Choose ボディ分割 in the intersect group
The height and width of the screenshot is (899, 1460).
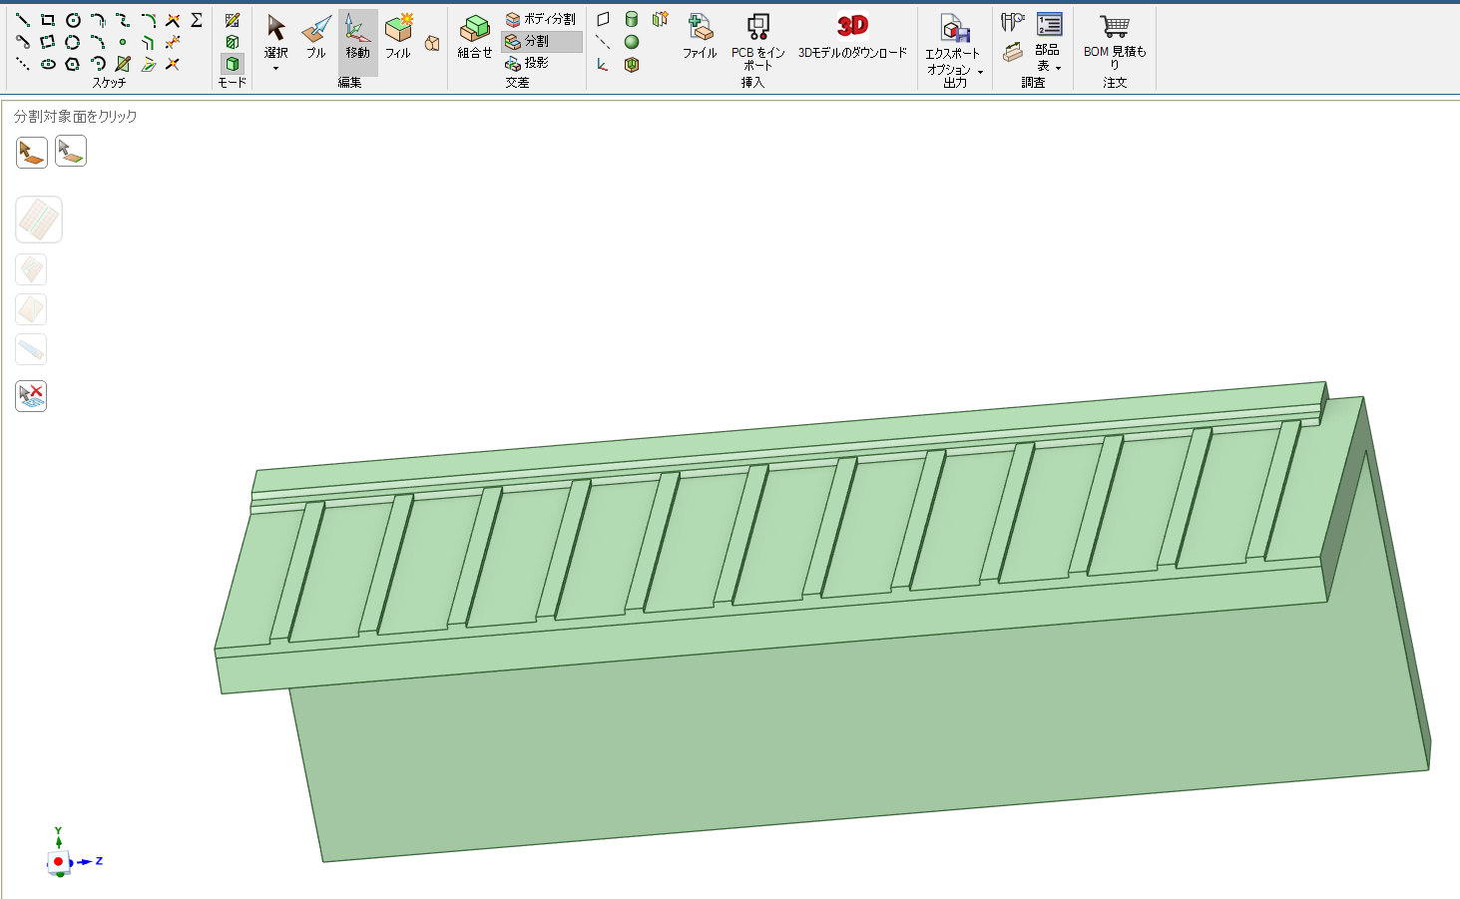coord(540,19)
